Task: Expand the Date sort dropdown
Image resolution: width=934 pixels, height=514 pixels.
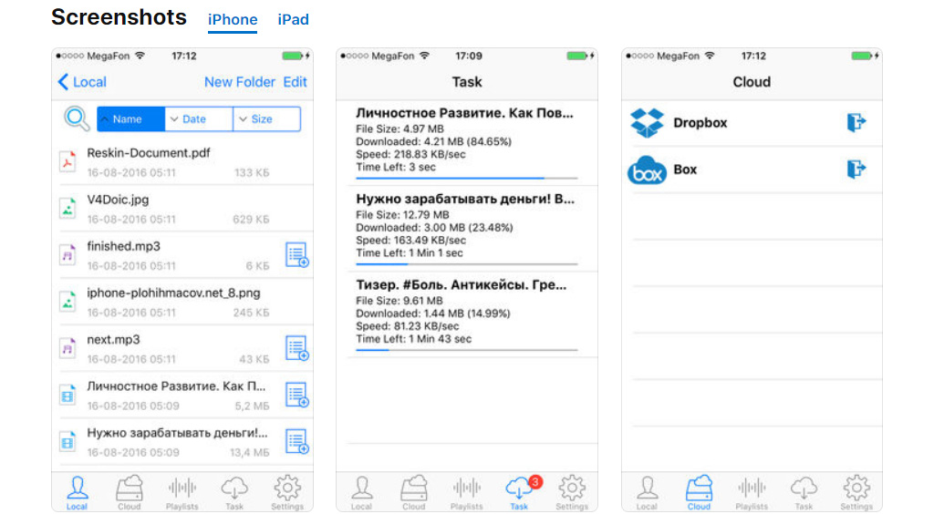Action: tap(199, 119)
